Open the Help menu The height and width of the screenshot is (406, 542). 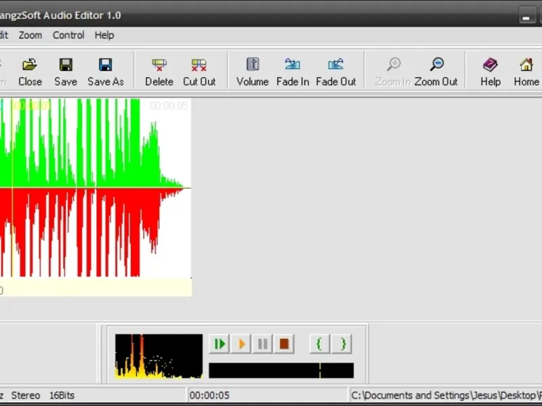(x=104, y=35)
